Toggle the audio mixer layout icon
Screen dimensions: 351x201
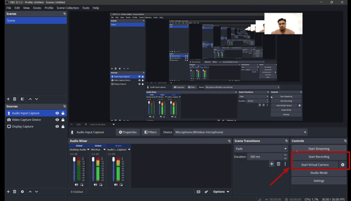point(199,192)
